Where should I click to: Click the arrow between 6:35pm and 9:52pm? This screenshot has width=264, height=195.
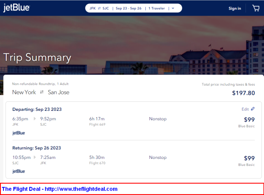pos(35,119)
